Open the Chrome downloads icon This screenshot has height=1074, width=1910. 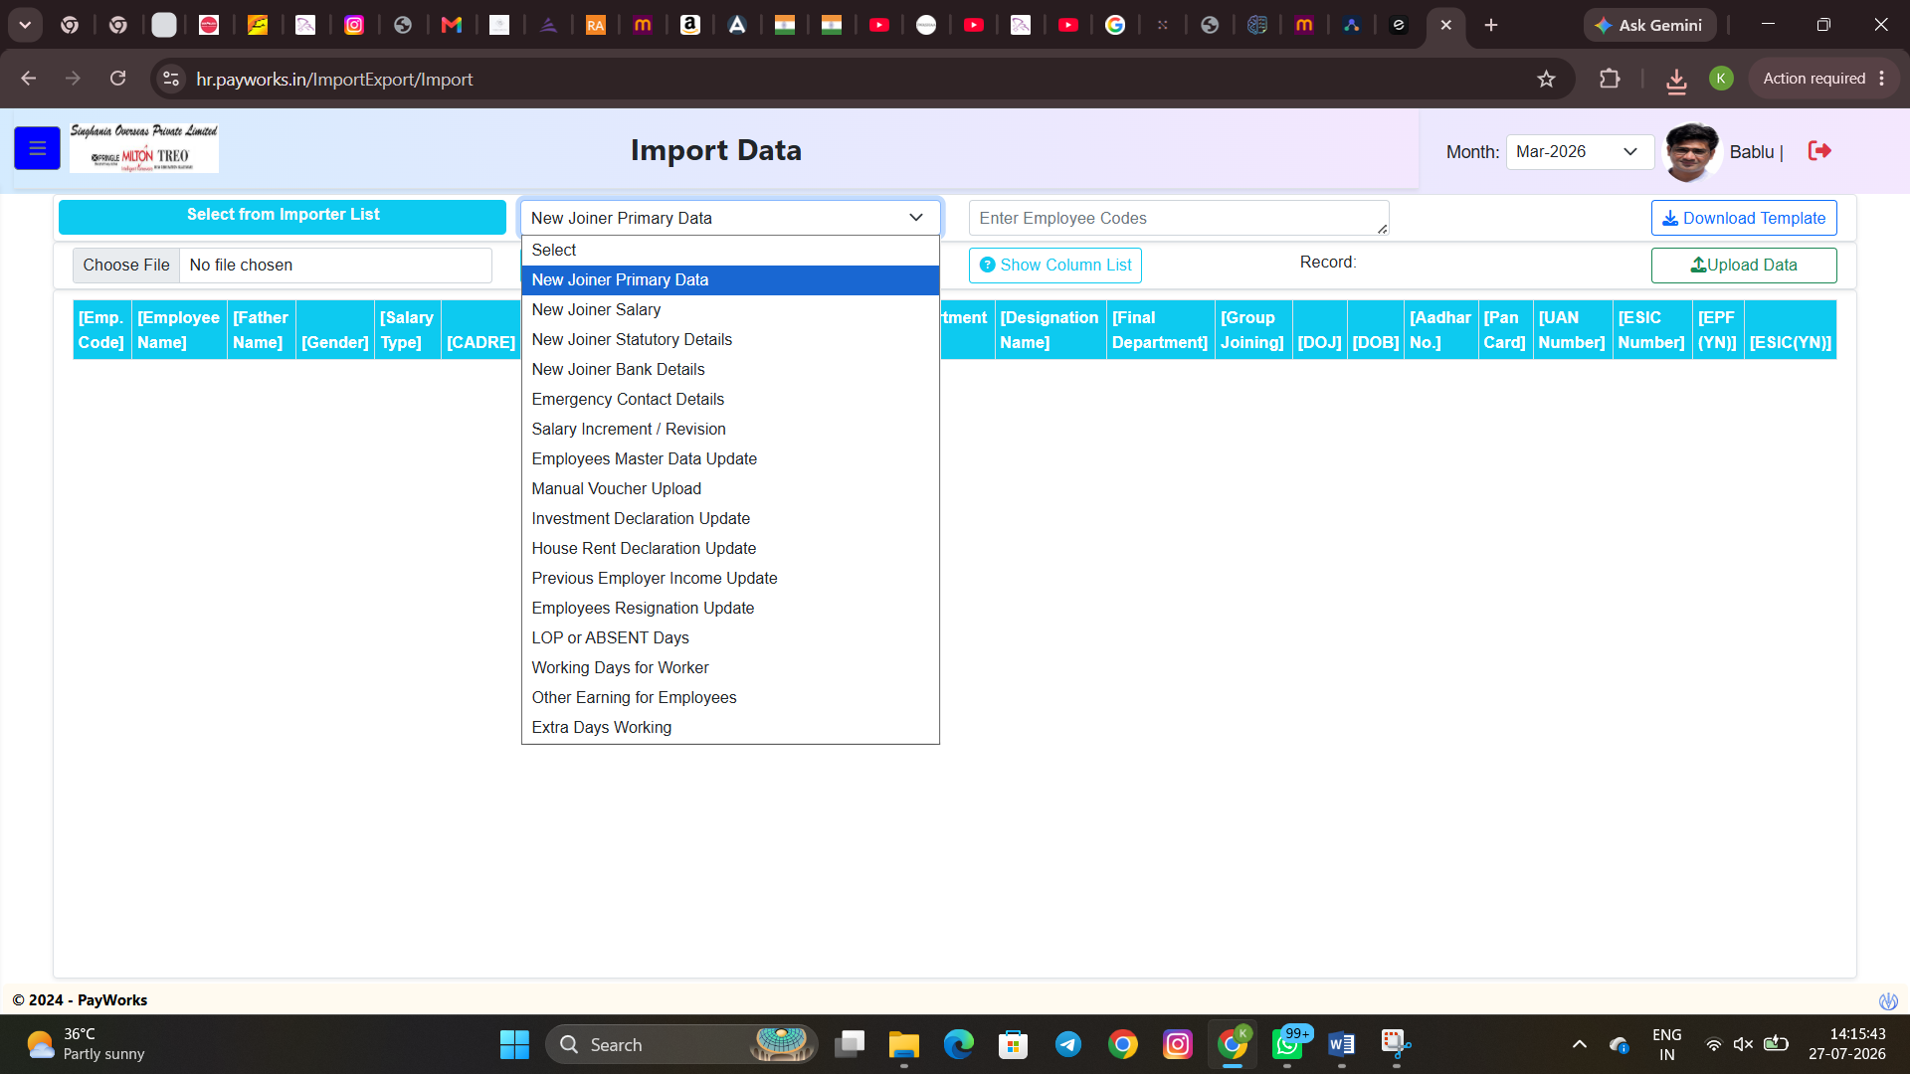tap(1676, 80)
